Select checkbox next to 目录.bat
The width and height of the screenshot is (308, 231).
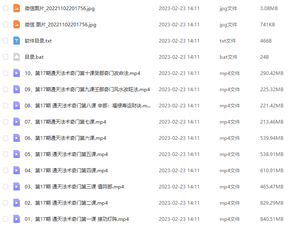point(6,57)
